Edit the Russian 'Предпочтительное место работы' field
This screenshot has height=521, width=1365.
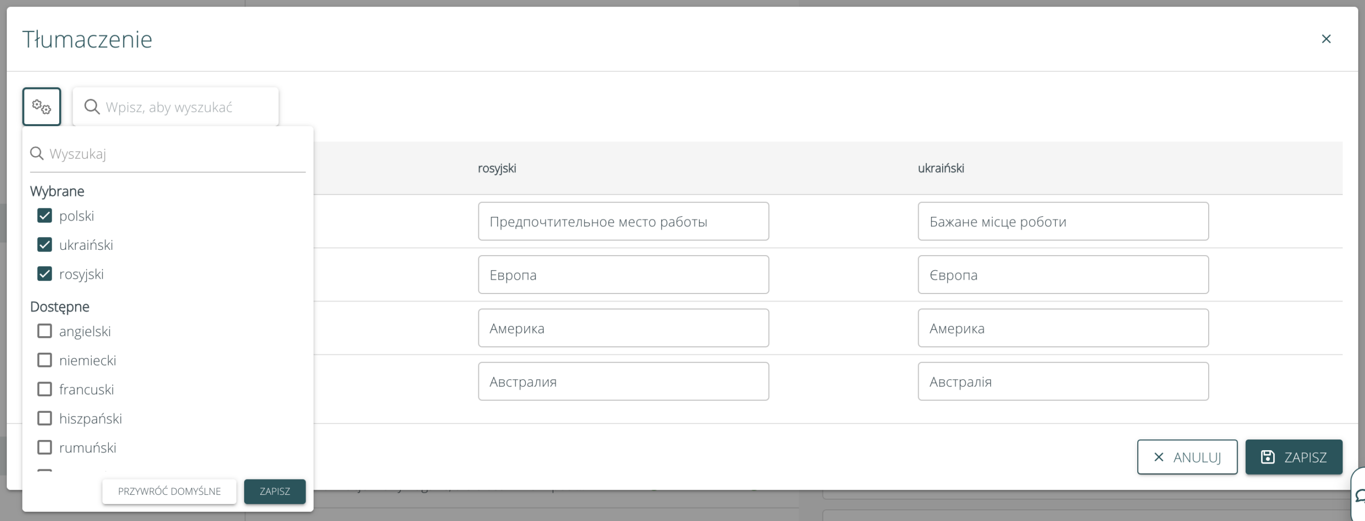coord(623,222)
